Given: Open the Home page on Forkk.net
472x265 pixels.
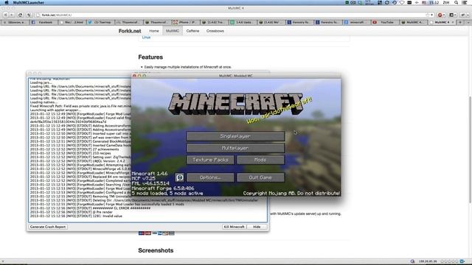Looking at the screenshot, I should [x=154, y=31].
